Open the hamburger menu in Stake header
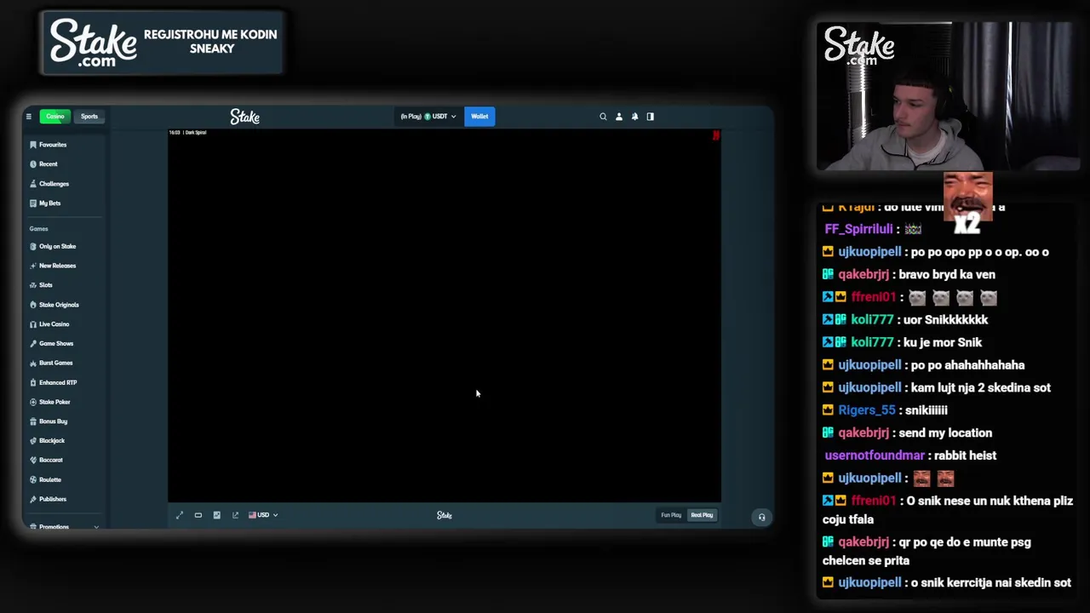The image size is (1090, 613). point(28,117)
